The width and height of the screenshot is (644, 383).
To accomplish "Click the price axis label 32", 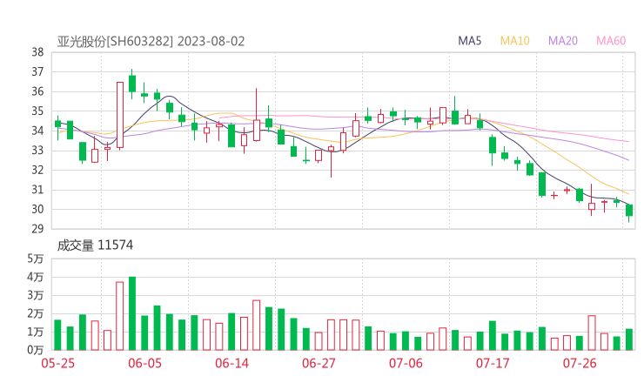I will pos(37,170).
